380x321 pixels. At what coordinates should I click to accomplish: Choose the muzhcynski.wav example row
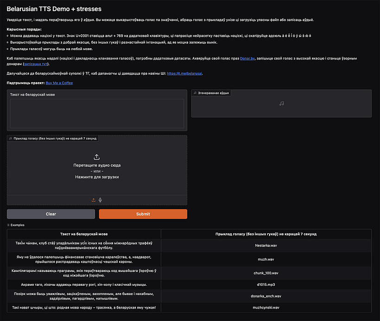tap(266, 307)
